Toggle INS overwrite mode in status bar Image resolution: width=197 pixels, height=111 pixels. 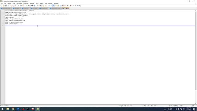click(x=193, y=106)
